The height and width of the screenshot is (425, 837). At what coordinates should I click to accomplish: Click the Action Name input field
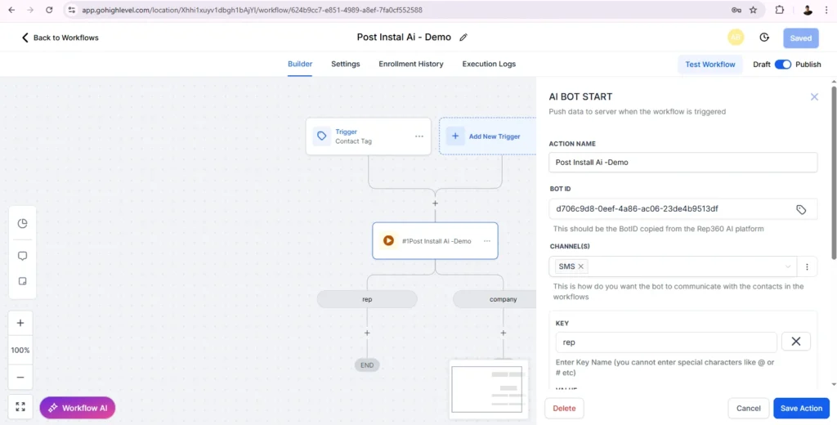(x=683, y=163)
